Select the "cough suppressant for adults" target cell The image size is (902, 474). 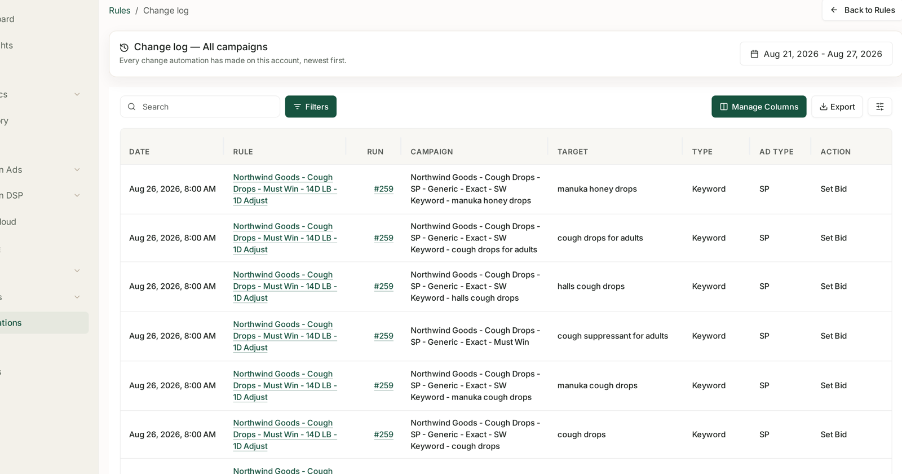click(613, 336)
